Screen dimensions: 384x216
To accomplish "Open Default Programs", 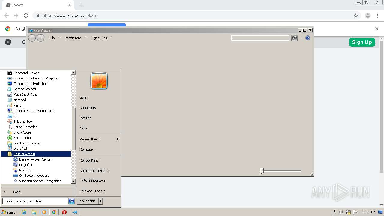I will pyautogui.click(x=92, y=181).
